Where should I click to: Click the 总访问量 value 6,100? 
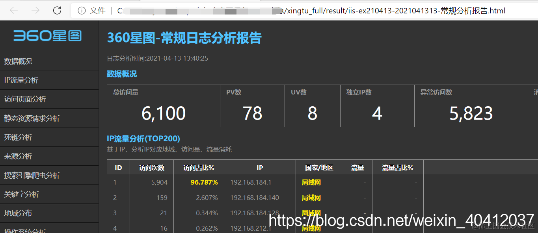(x=164, y=113)
